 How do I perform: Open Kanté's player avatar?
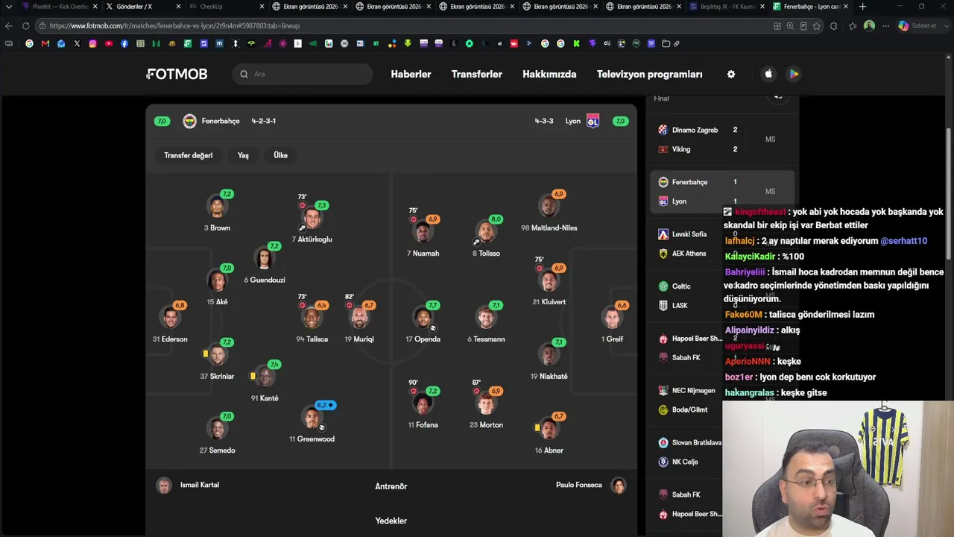(x=265, y=377)
